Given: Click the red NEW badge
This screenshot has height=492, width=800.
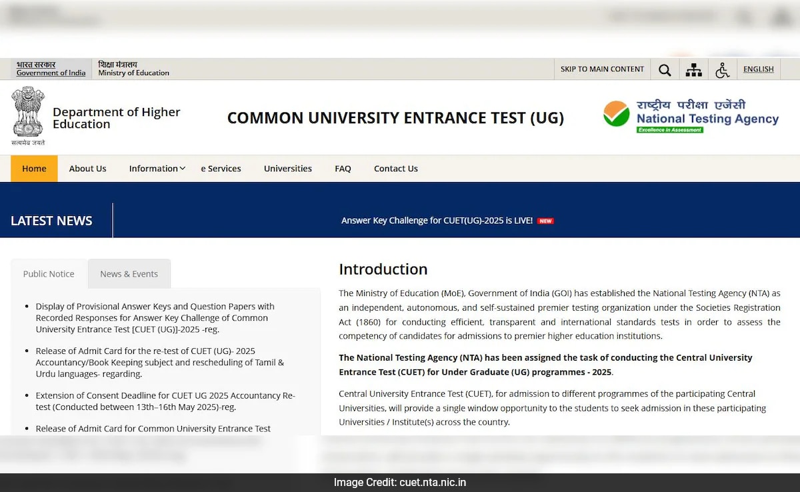Looking at the screenshot, I should pos(545,221).
